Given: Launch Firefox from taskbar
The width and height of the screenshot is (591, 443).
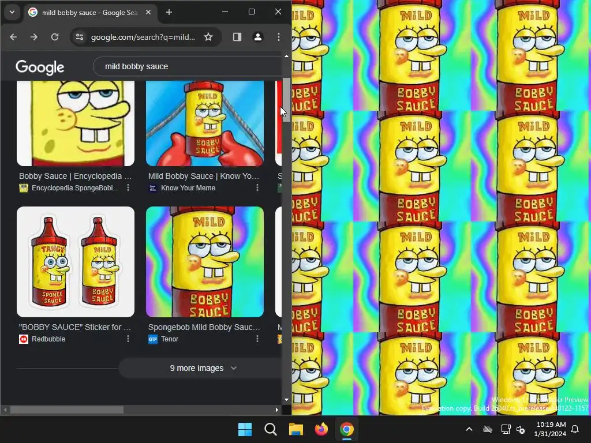Looking at the screenshot, I should [x=321, y=429].
